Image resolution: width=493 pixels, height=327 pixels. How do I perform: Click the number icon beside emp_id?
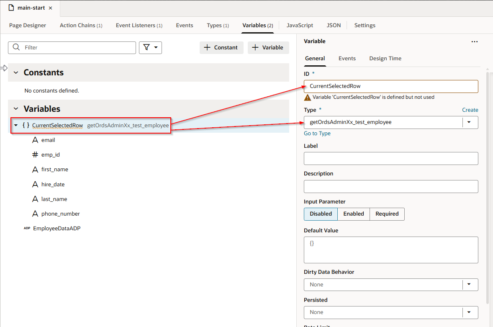point(35,155)
